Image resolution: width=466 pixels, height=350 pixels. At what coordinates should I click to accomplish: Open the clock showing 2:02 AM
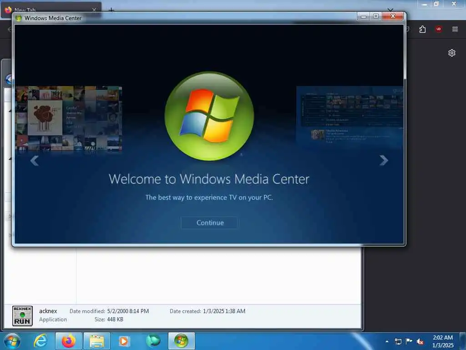tap(443, 341)
